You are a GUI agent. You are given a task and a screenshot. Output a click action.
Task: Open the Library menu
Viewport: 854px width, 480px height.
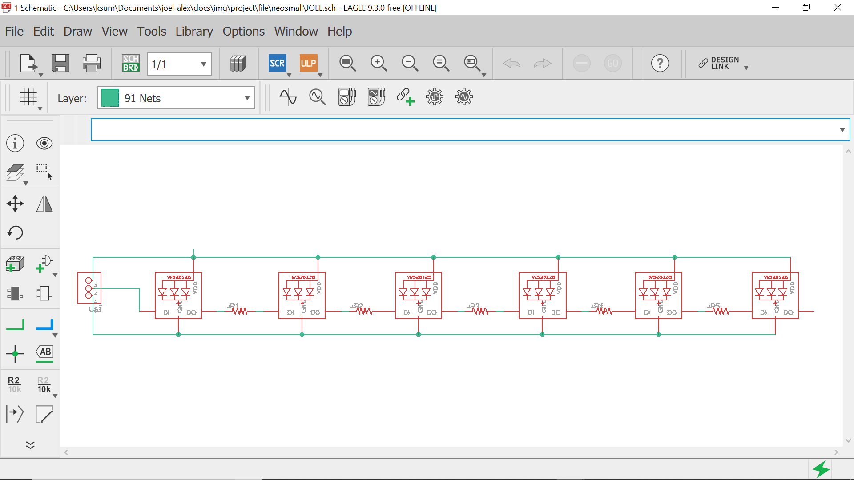194,31
